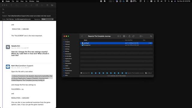
Task: Open the File menu
Action: click(13, 1)
